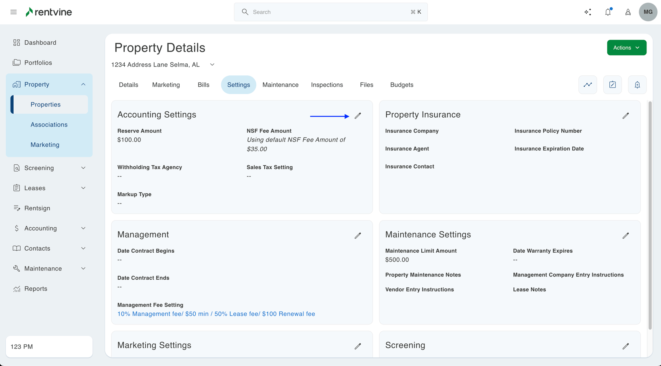Viewport: 661px width, 366px height.
Task: Collapse the Property sidebar section
Action: pyautogui.click(x=83, y=84)
